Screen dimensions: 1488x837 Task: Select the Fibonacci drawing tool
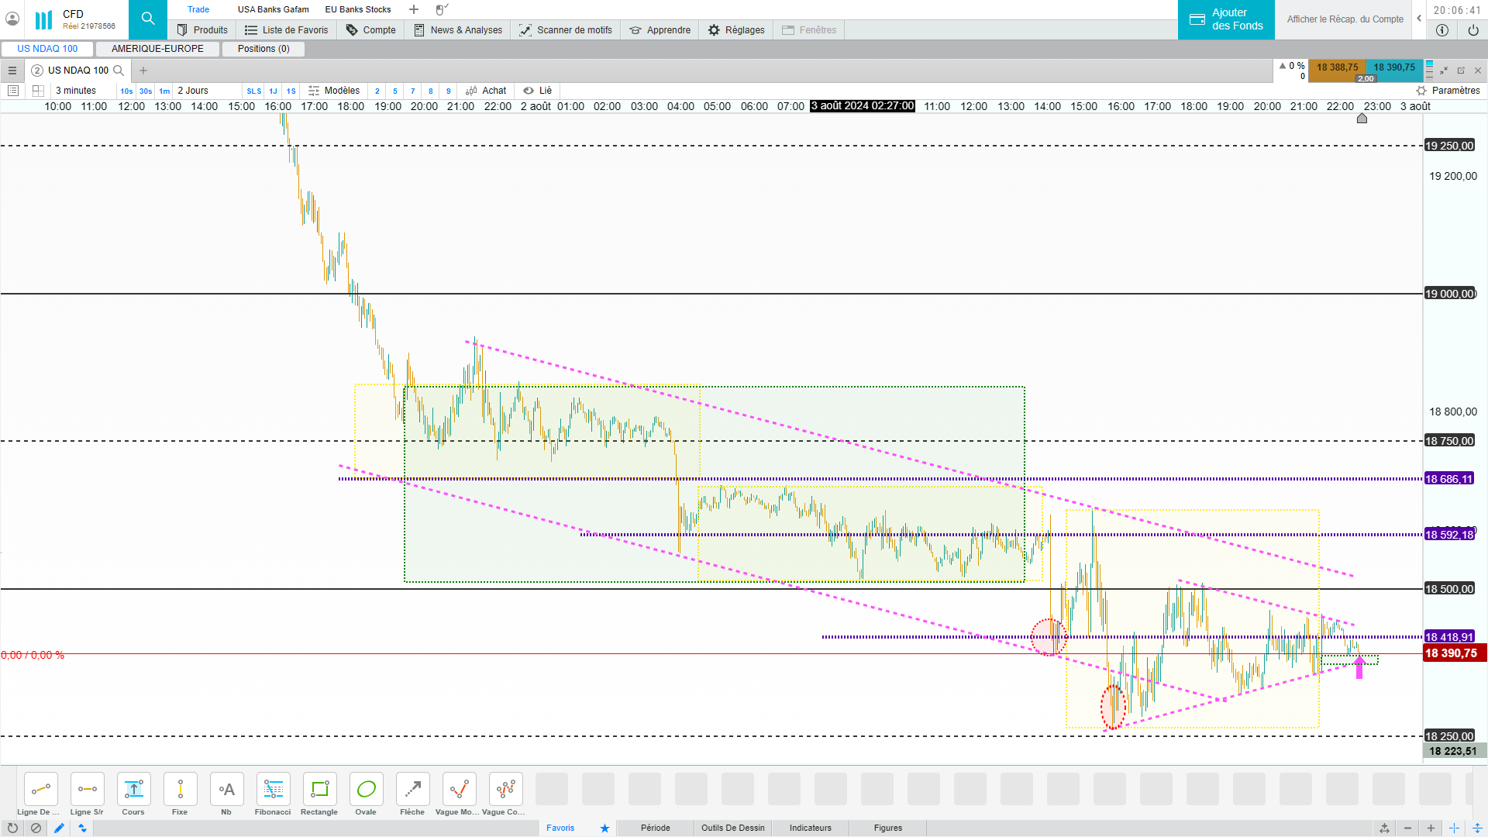click(273, 790)
